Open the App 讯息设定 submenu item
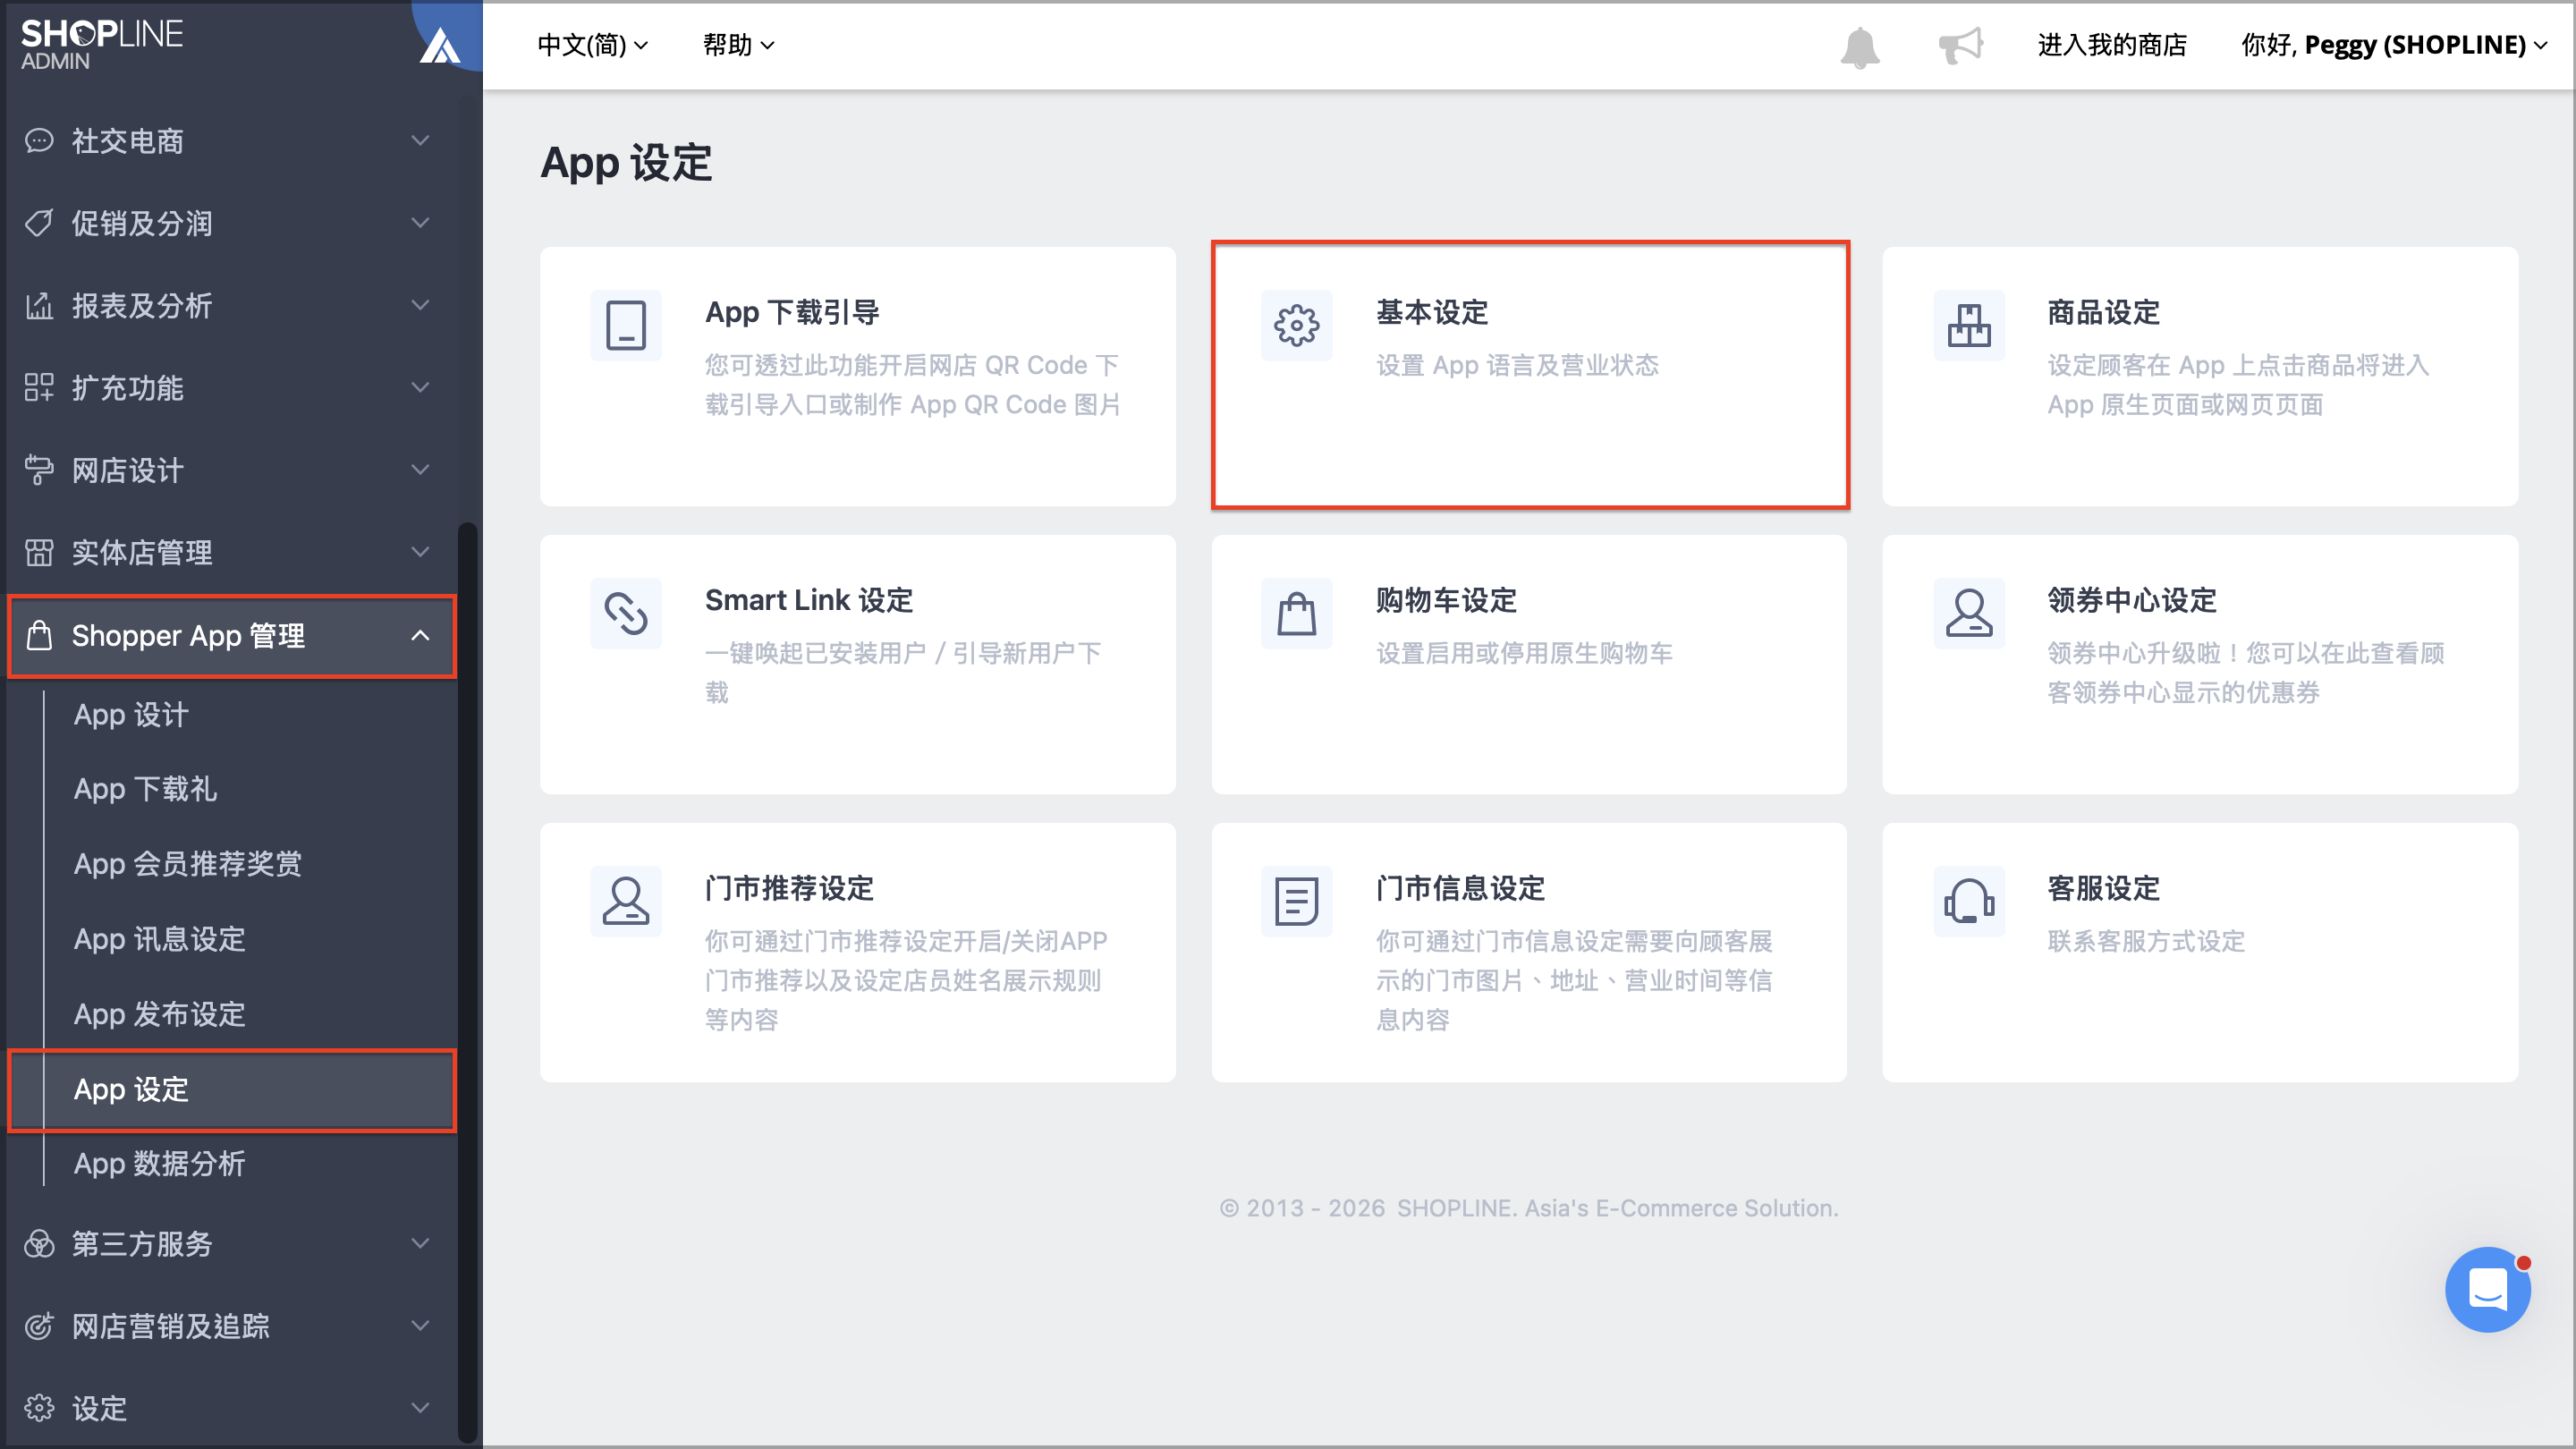This screenshot has height=1449, width=2576. point(160,939)
